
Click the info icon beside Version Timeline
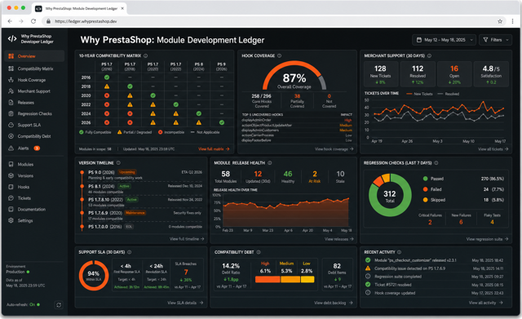pos(118,163)
